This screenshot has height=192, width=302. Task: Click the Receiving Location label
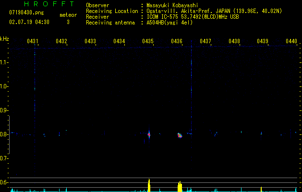pyautogui.click(x=112, y=11)
